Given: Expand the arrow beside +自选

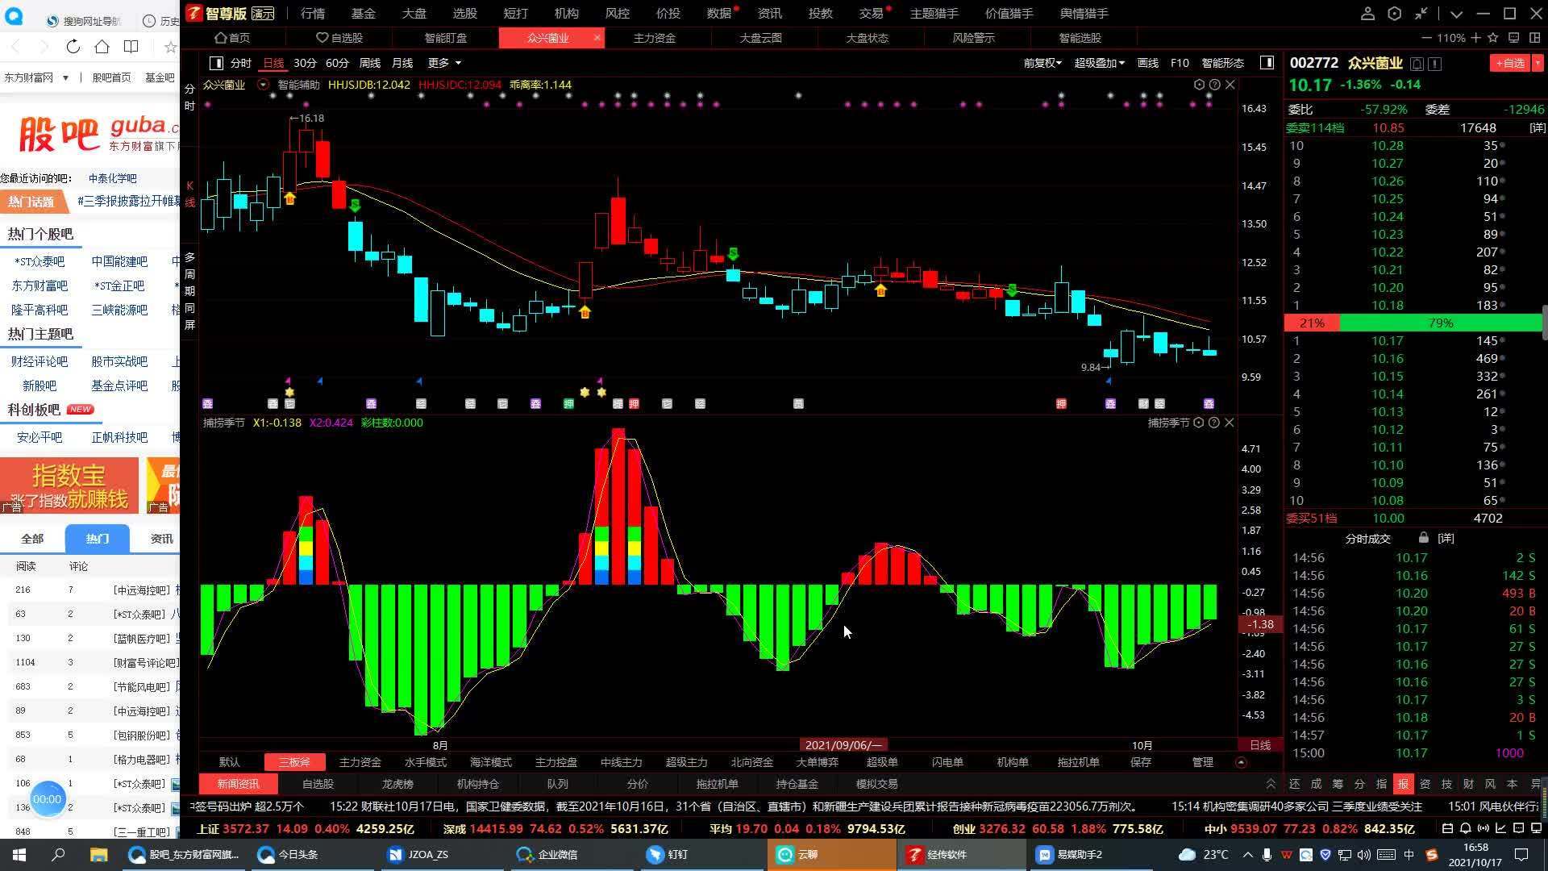Looking at the screenshot, I should click(x=1538, y=63).
